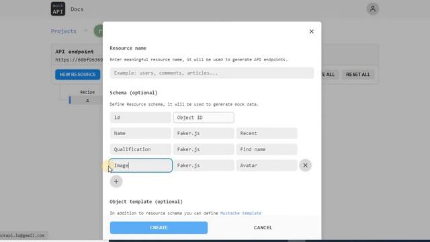
Task: Open Faker.js type dropdown in Image row
Action: point(204,165)
